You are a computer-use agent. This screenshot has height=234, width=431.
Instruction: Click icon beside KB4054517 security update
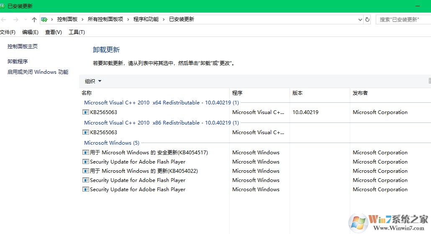[86, 152]
